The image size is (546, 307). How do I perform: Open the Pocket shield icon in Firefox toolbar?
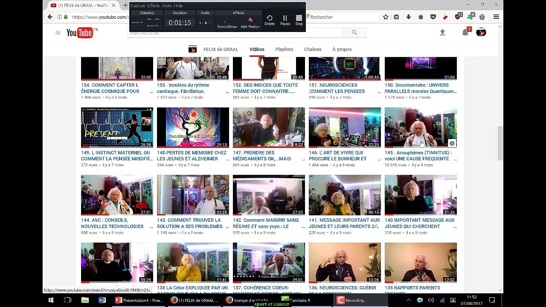tap(433, 17)
